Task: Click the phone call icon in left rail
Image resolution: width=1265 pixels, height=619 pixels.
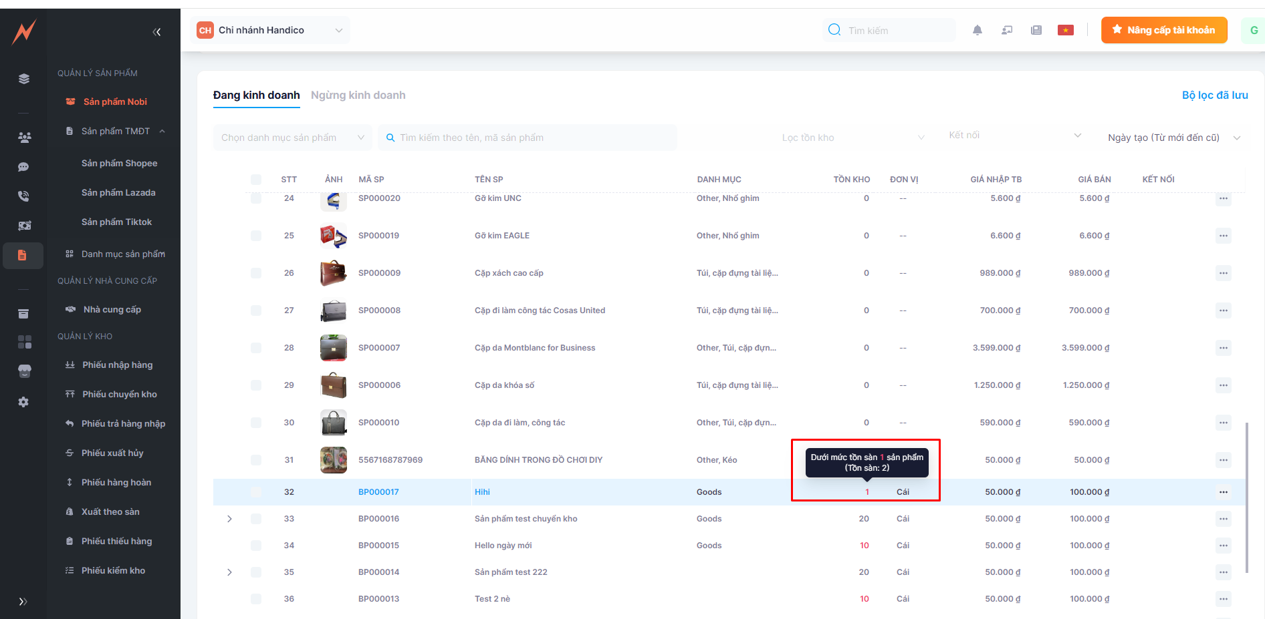Action: coord(23,196)
